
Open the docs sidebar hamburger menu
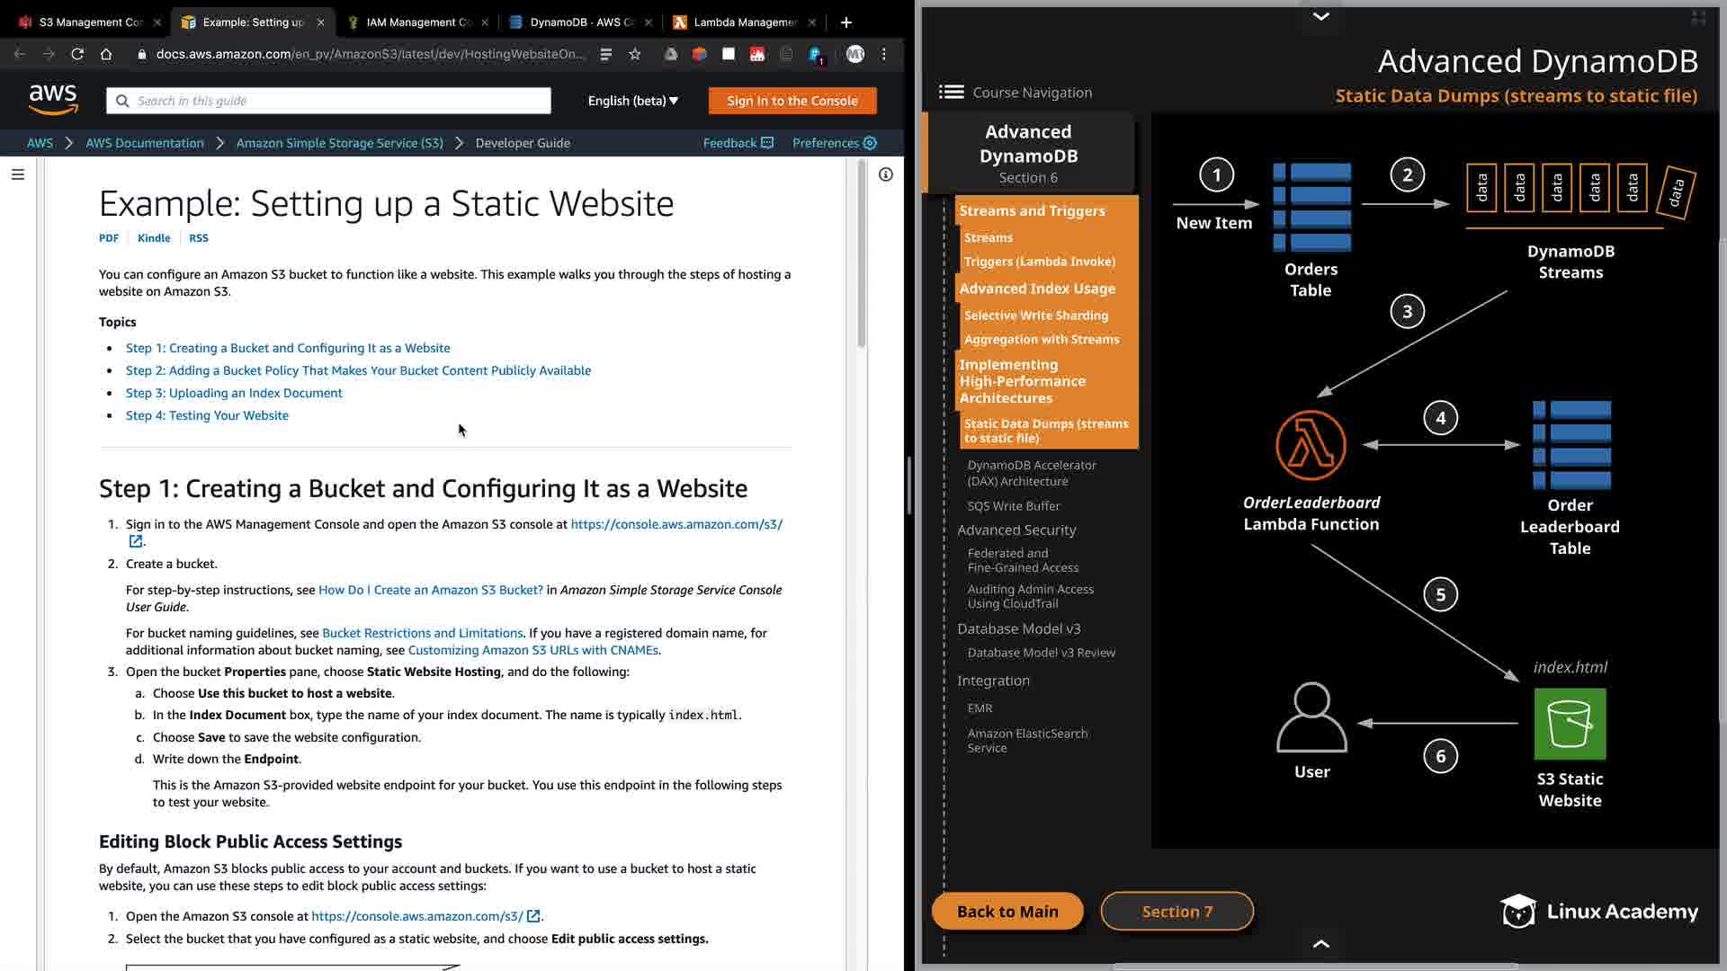point(18,174)
